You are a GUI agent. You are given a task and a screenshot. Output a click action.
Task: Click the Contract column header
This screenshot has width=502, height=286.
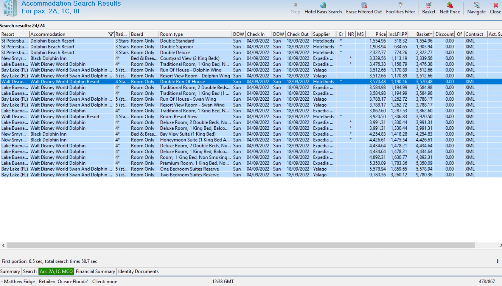tap(476, 34)
